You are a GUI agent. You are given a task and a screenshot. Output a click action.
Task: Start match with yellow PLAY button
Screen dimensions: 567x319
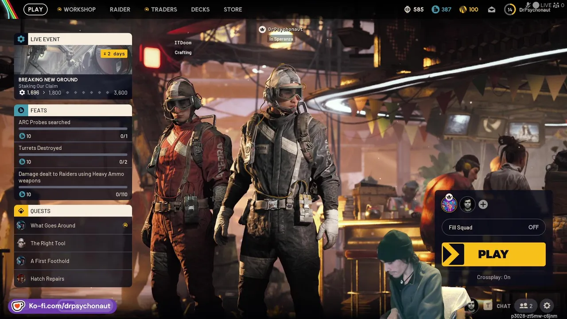[493, 254]
